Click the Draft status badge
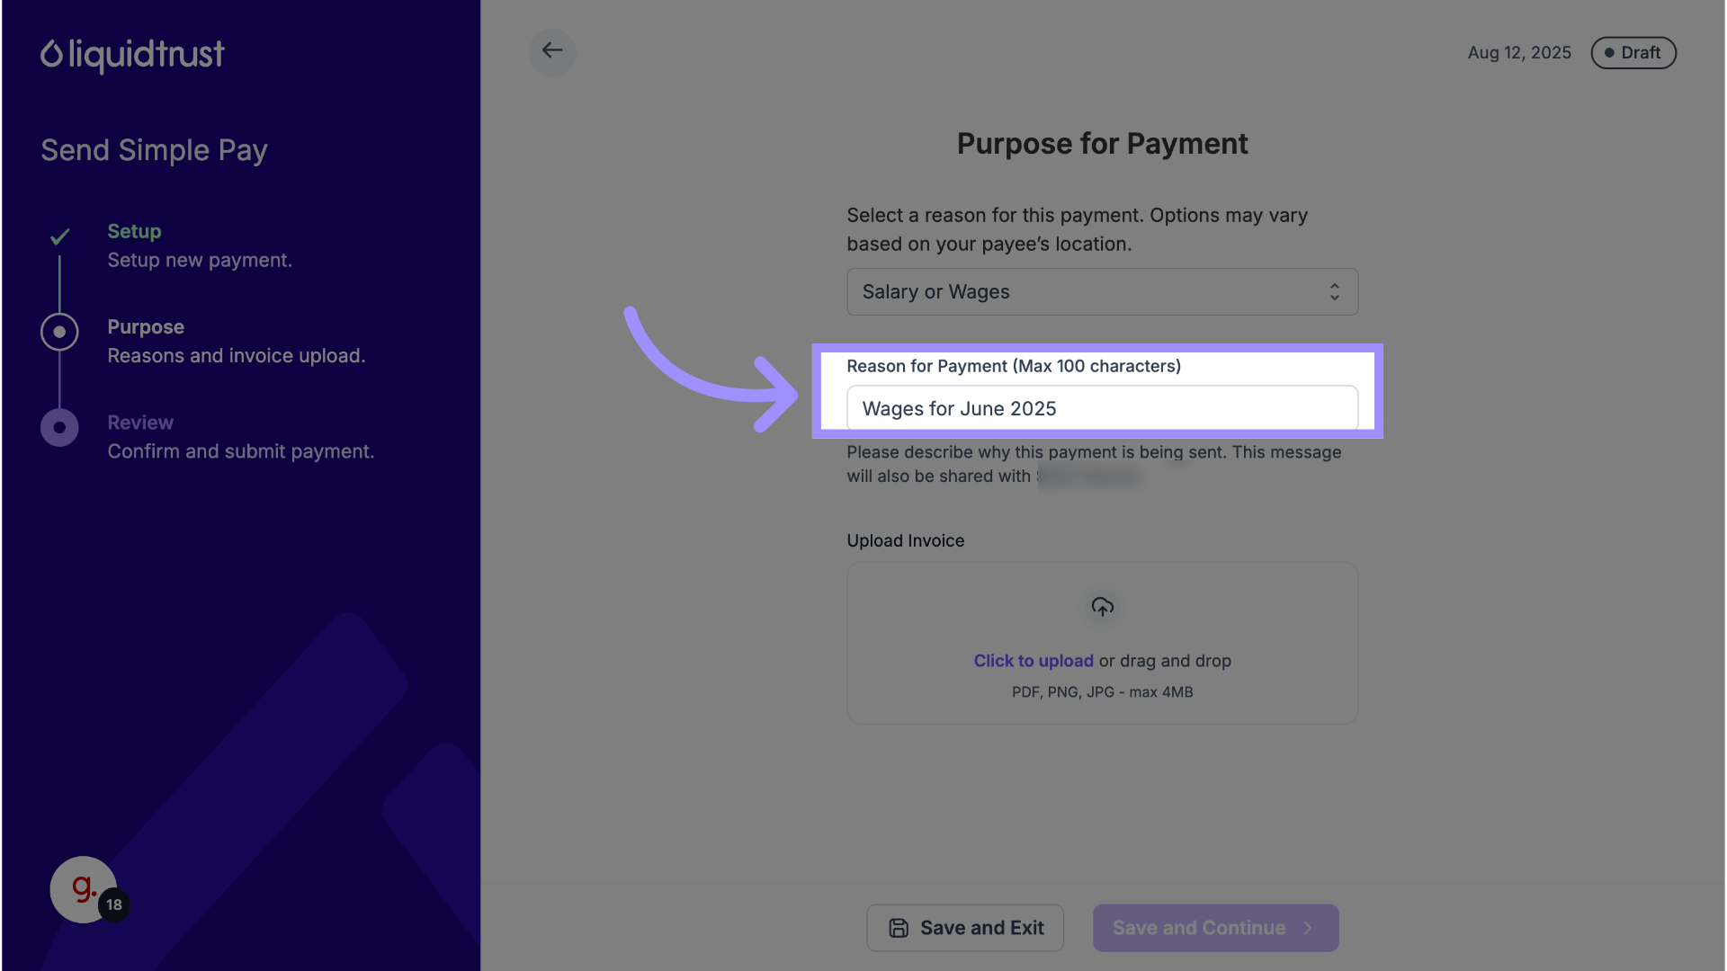 [1633, 53]
